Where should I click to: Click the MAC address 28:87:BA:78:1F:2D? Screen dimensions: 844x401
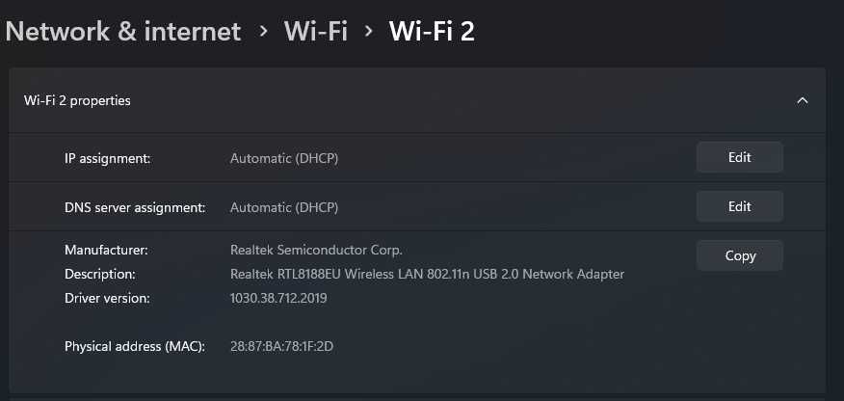pyautogui.click(x=283, y=346)
